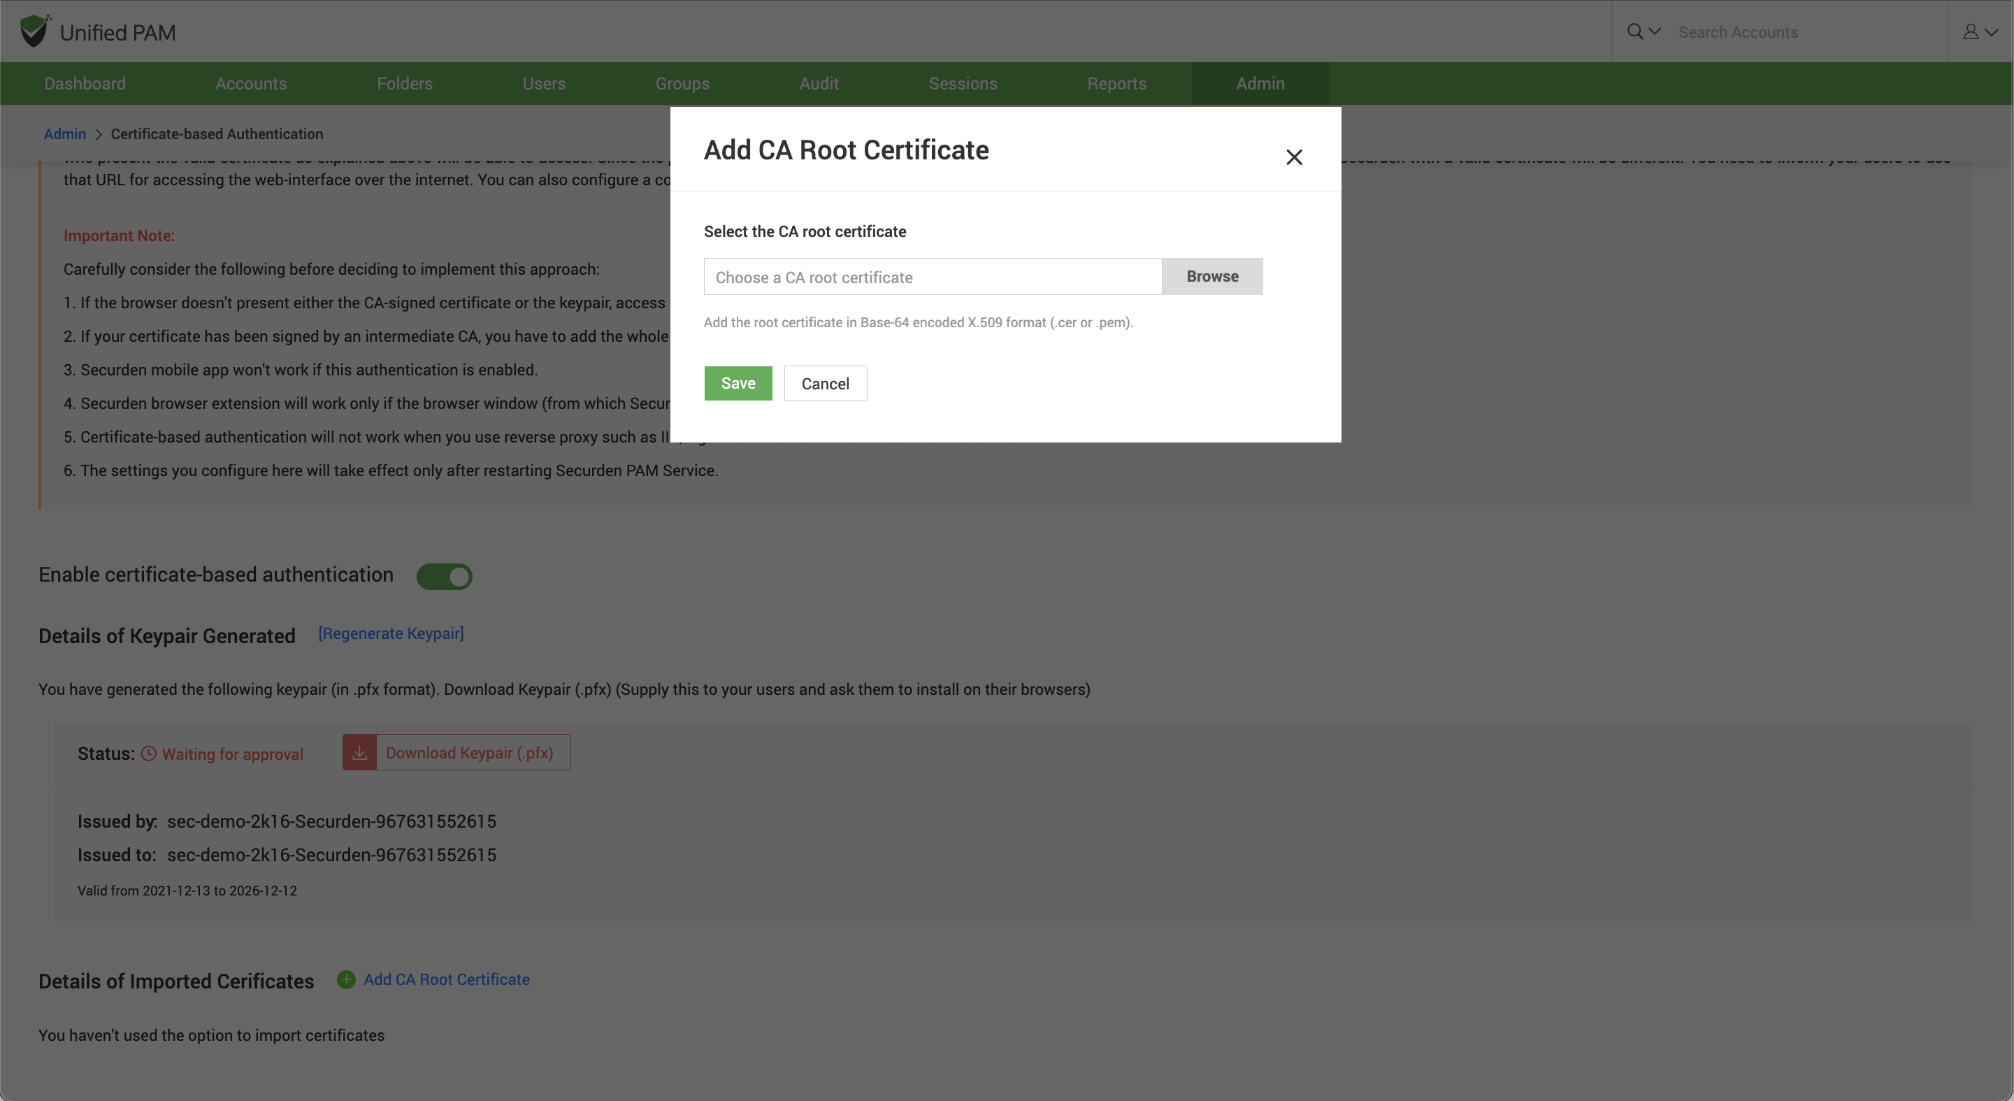Screen dimensions: 2014x1101
Task: Open the Dashboard tab
Action: (85, 84)
